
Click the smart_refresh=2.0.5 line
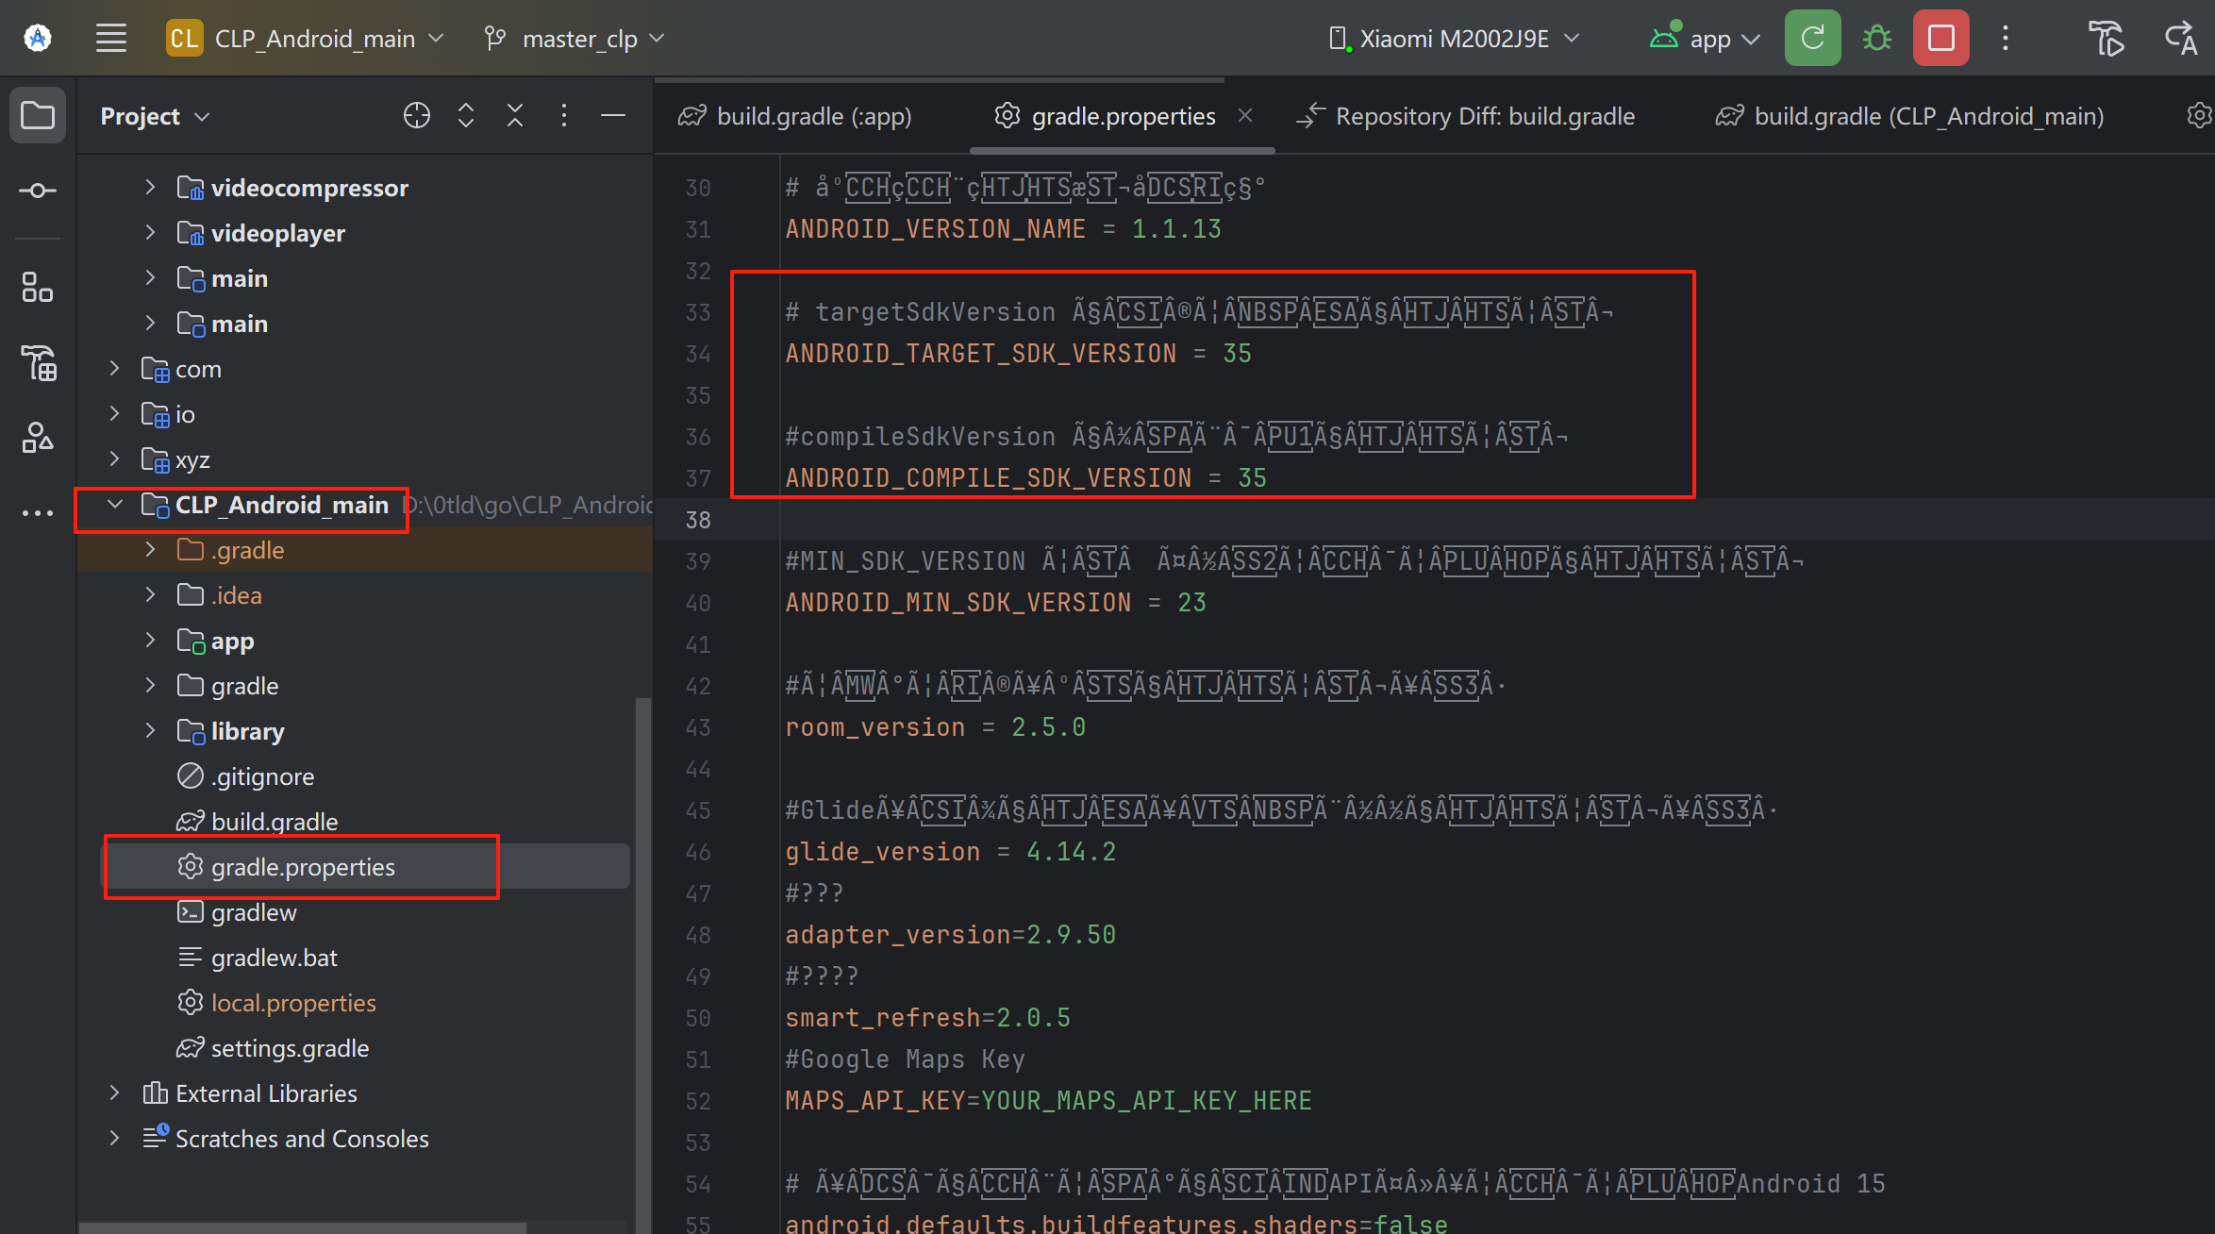(927, 1018)
